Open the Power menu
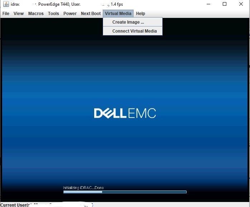 [70, 14]
